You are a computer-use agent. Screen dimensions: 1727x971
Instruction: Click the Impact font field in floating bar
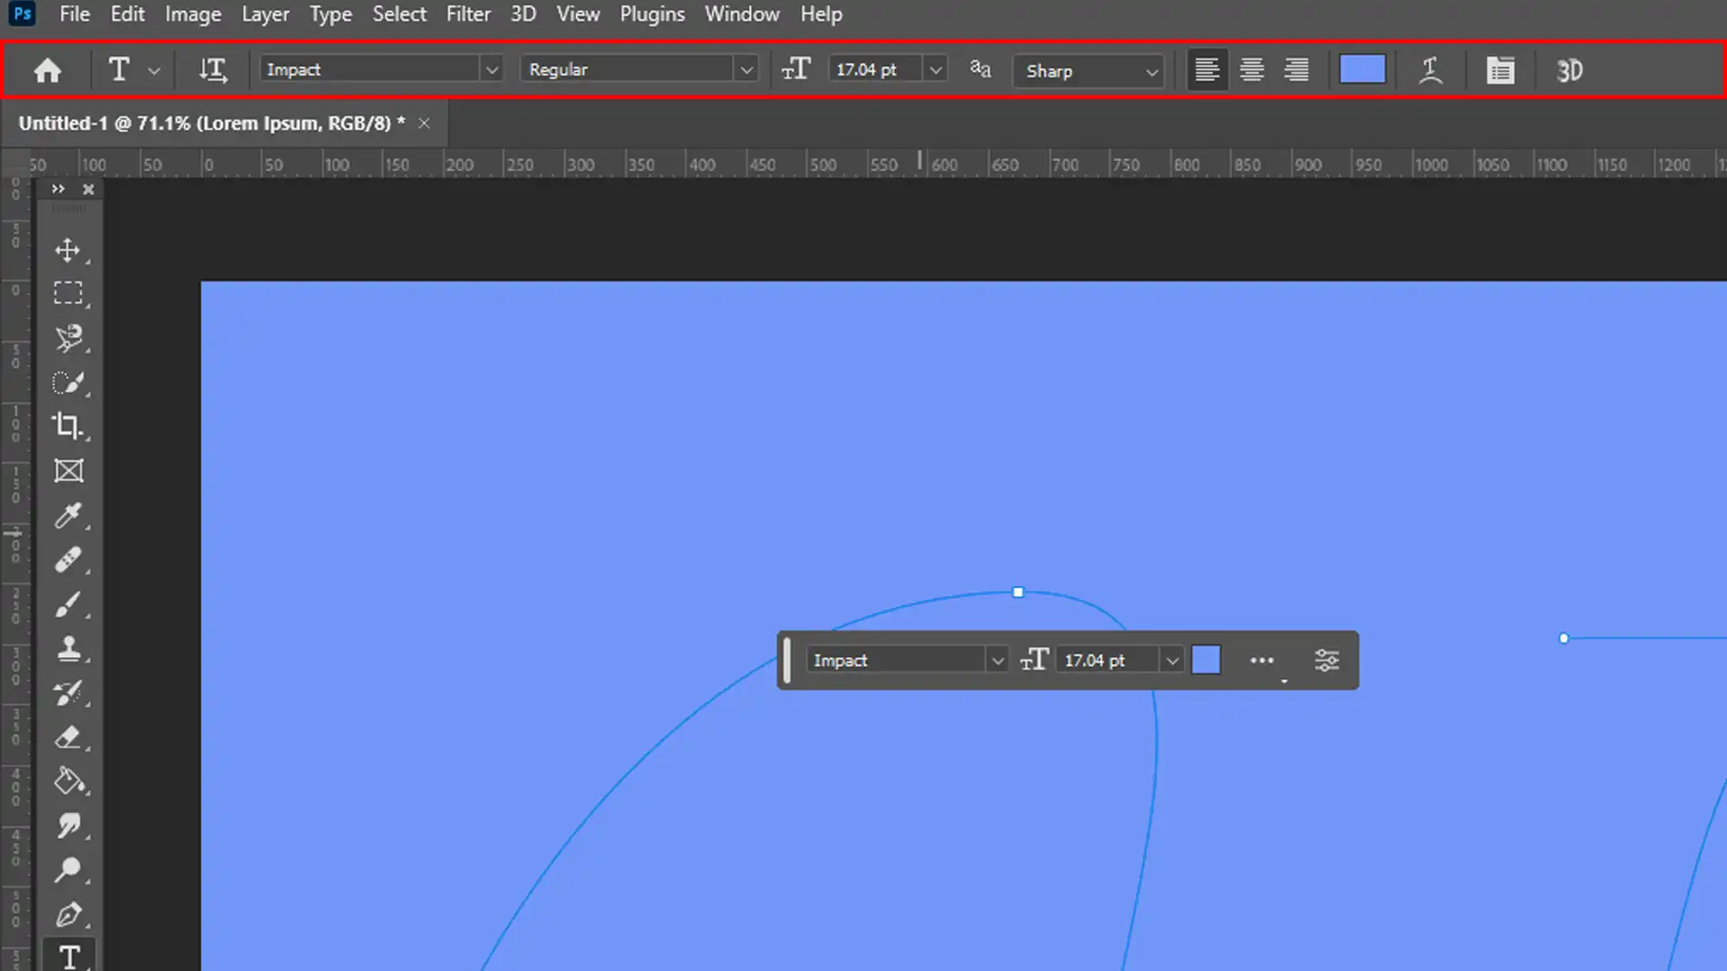pyautogui.click(x=896, y=660)
